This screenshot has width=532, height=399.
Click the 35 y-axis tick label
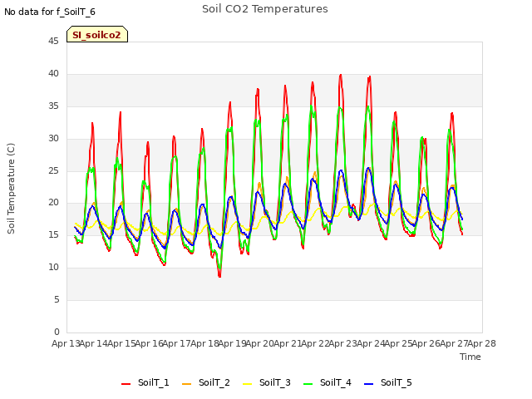(53, 106)
